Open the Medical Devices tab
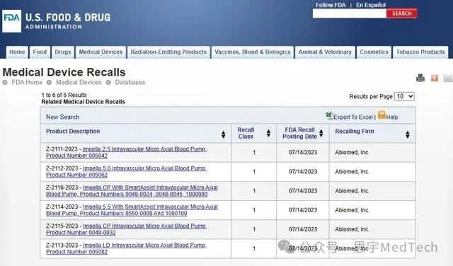The width and height of the screenshot is (453, 266). click(x=101, y=52)
